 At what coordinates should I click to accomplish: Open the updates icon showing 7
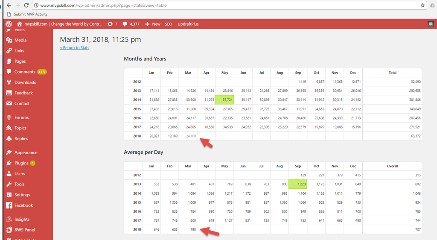tap(110, 24)
